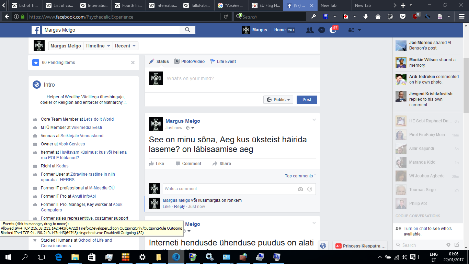The width and height of the screenshot is (469, 264).
Task: Open the Timeline dropdown
Action: 98,46
